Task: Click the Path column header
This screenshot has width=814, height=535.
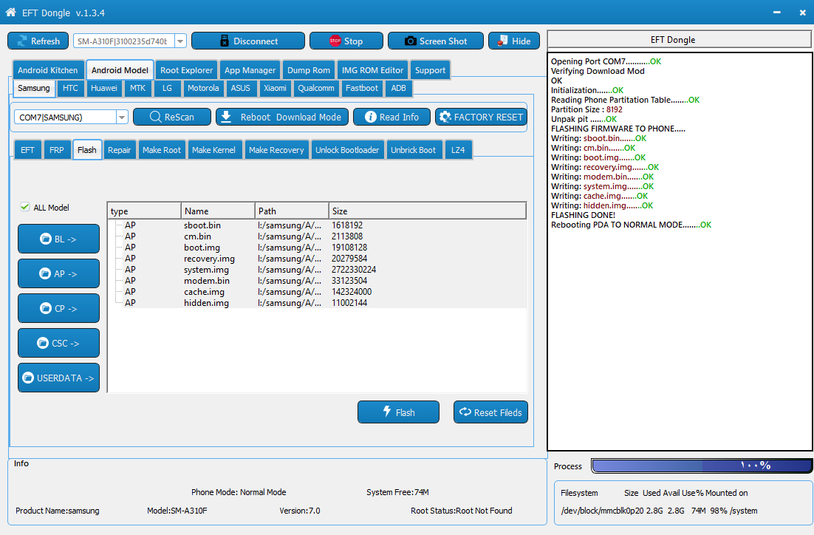Action: [292, 211]
